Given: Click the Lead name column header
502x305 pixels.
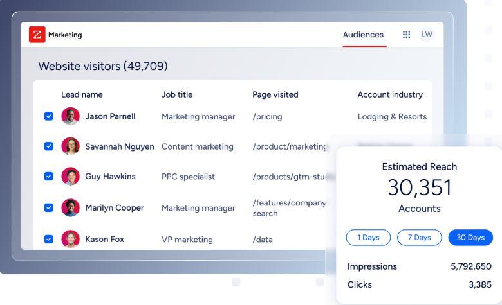Looking at the screenshot, I should pos(82,94).
